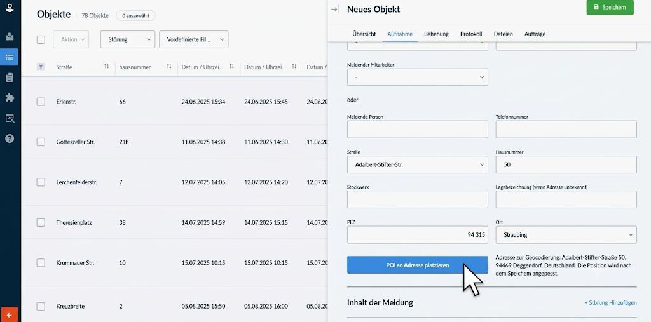
Task: Open the puzzle plugin icon in sidebar
Action: tap(10, 98)
